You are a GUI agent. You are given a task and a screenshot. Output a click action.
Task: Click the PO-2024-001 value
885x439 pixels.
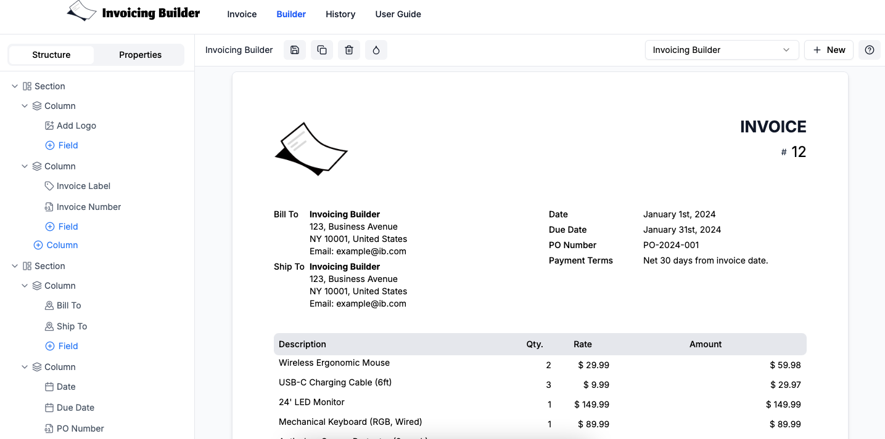click(671, 245)
